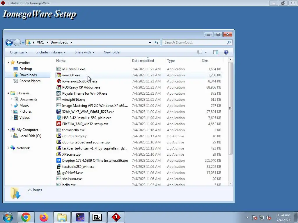Expand the Network node
Screen dimensions: 298x223
coord(8,148)
